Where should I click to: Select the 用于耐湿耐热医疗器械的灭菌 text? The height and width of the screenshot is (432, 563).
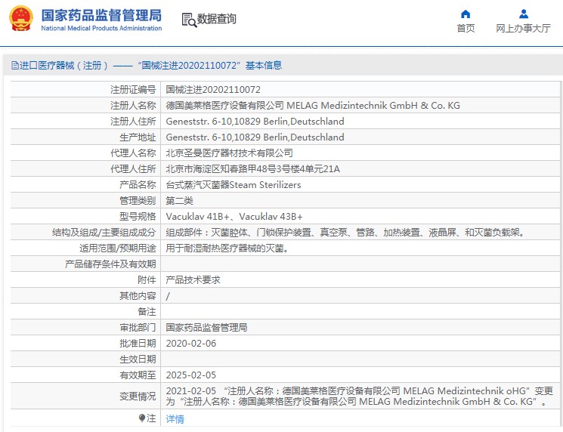pyautogui.click(x=227, y=248)
